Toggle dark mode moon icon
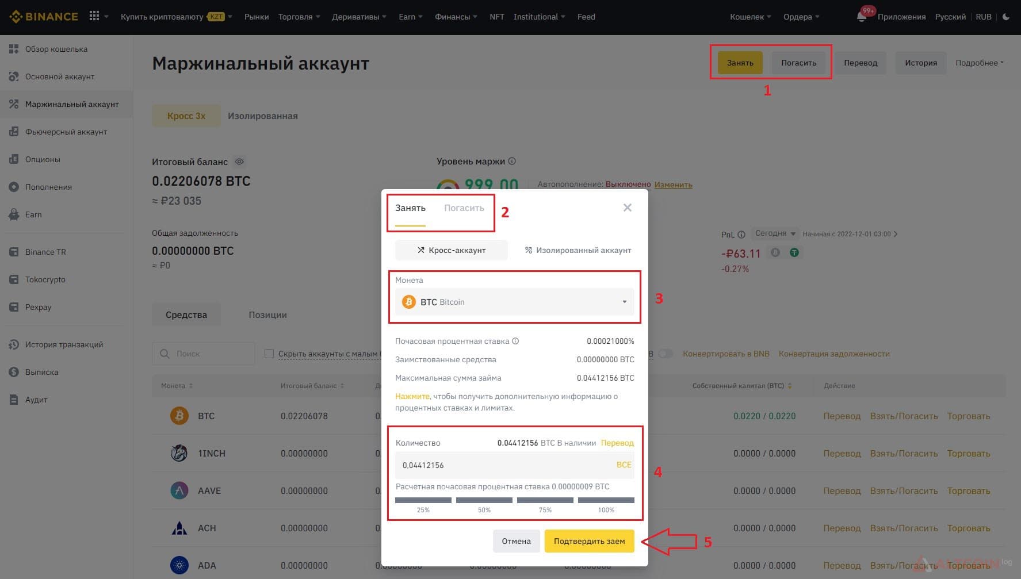This screenshot has width=1021, height=579. tap(1006, 17)
